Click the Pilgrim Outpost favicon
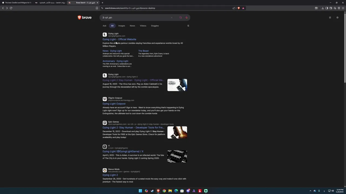 pos(105,99)
